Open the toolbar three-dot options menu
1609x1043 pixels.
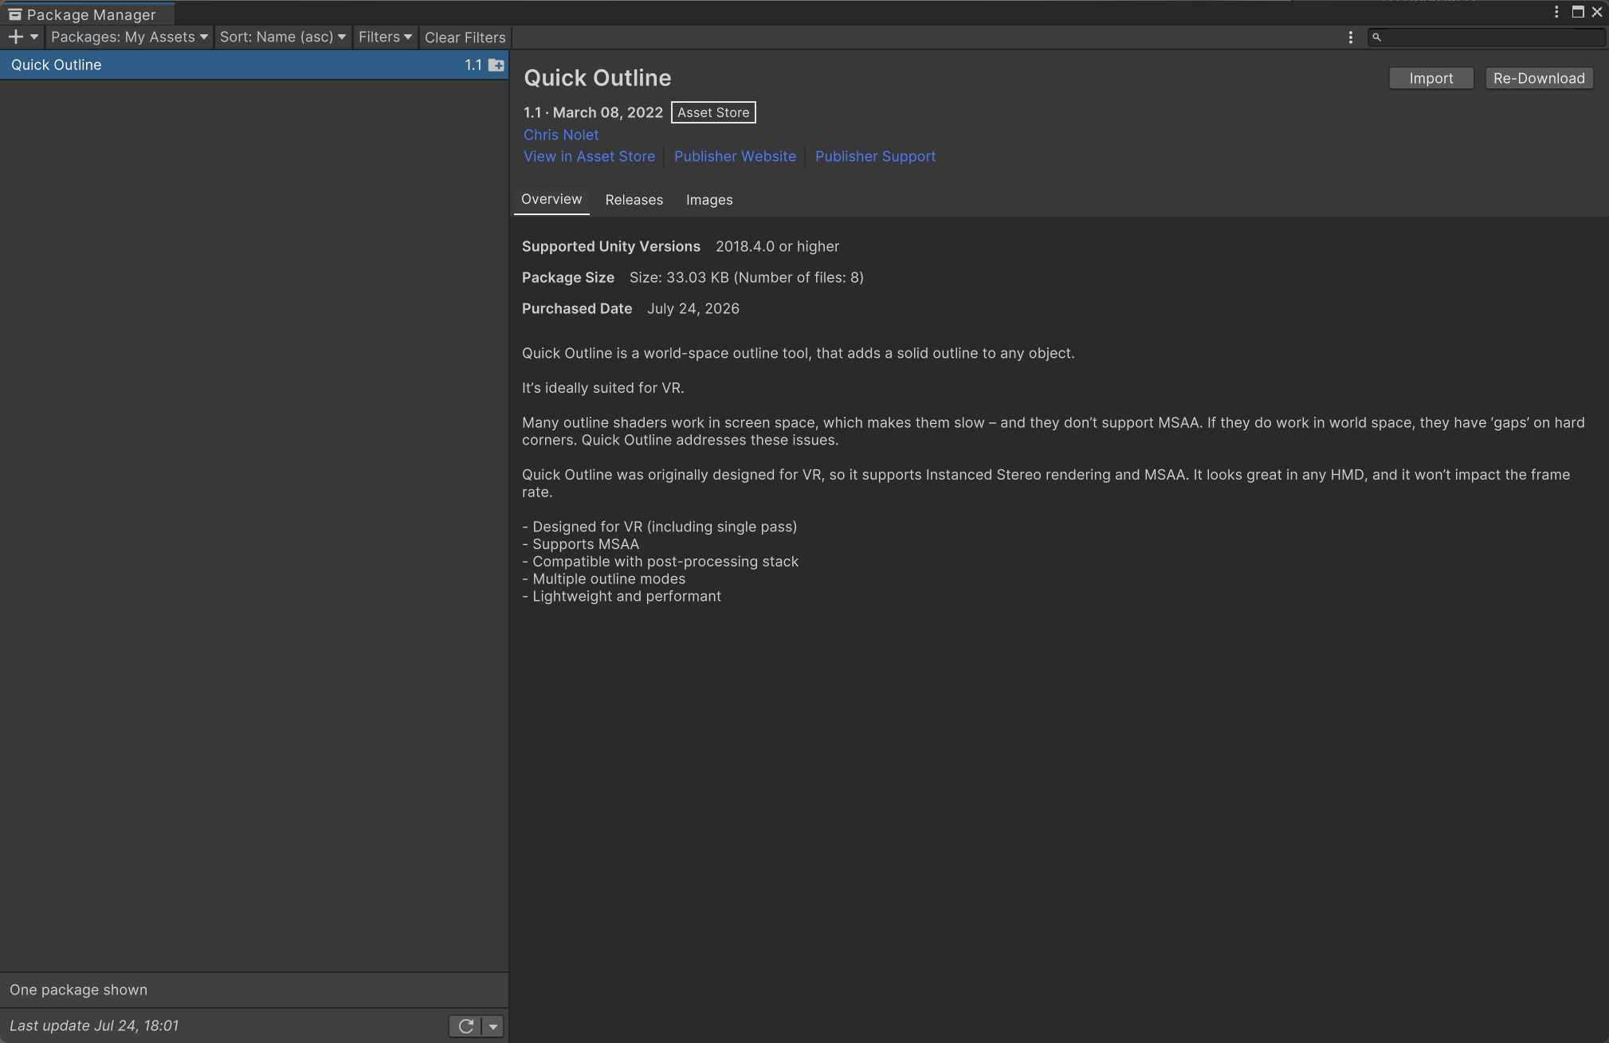(1350, 37)
